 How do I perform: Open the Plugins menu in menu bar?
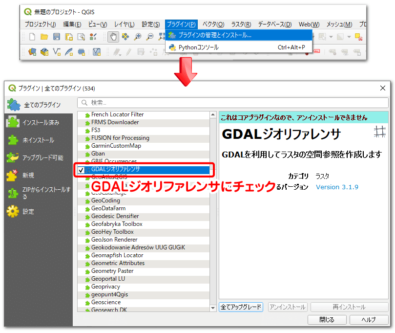[x=181, y=24]
